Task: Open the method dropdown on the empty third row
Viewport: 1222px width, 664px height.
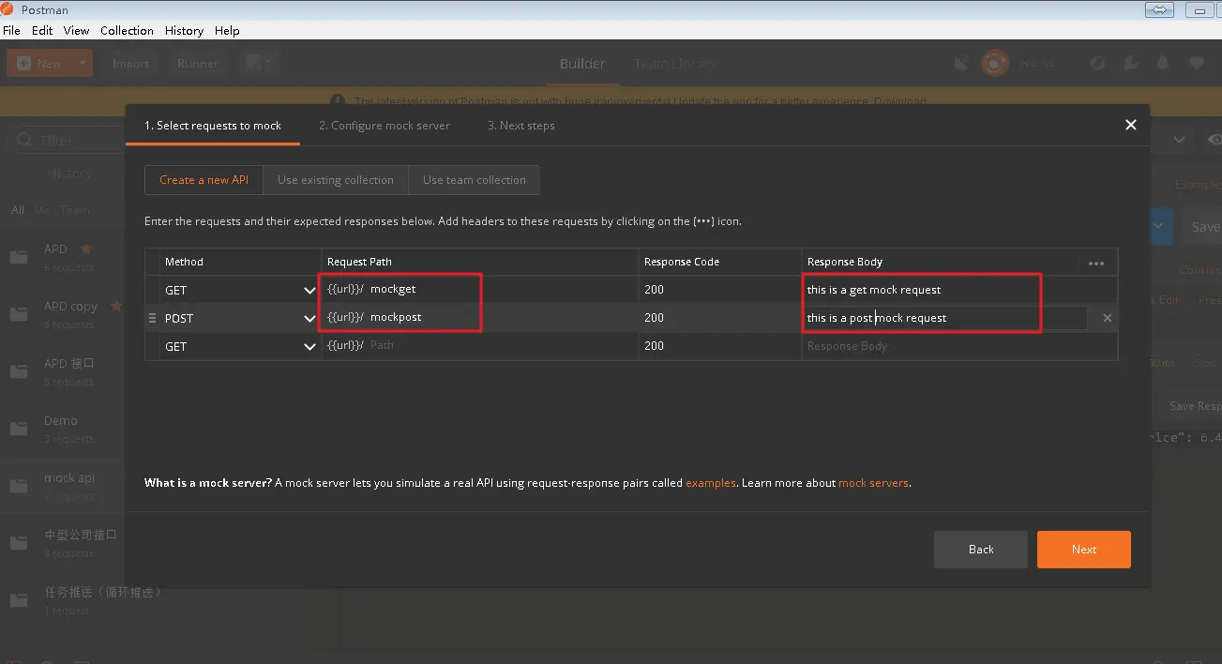Action: [309, 347]
